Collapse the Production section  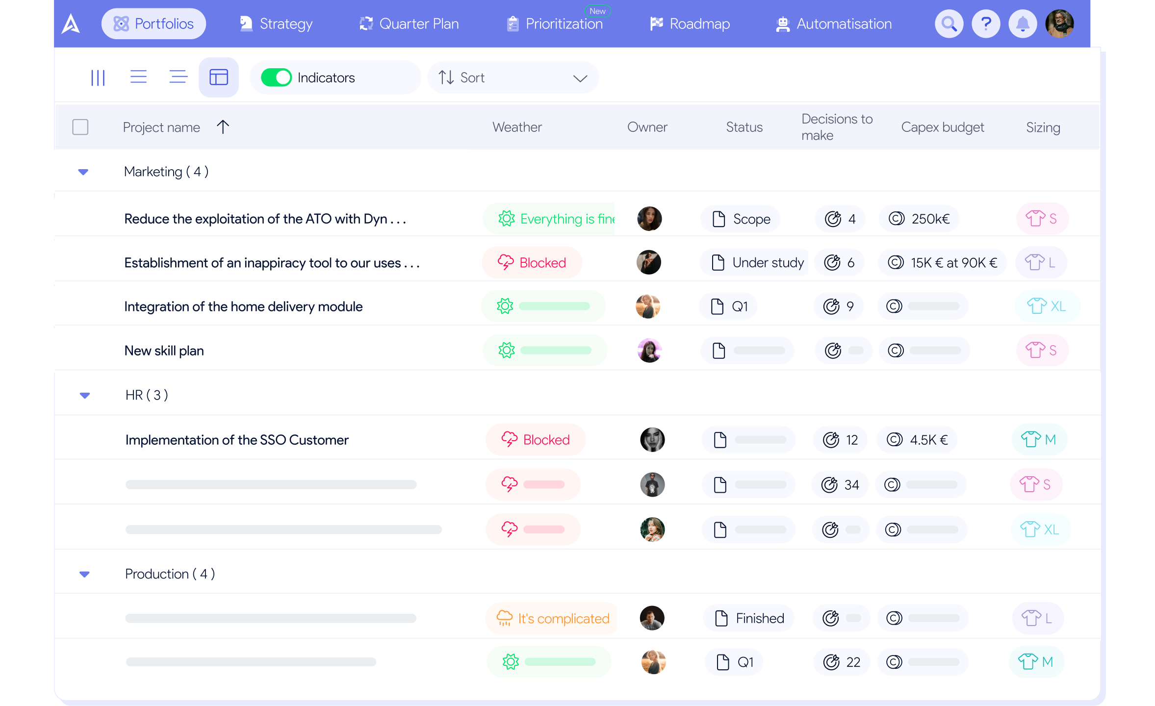[x=84, y=574]
